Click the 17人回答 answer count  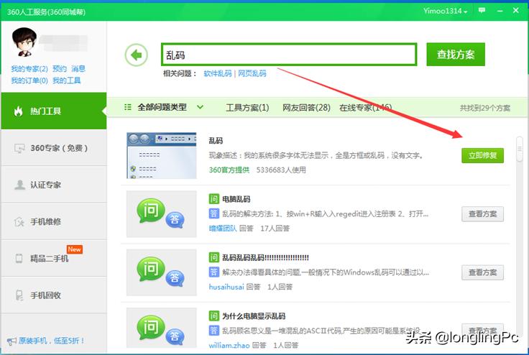275,229
